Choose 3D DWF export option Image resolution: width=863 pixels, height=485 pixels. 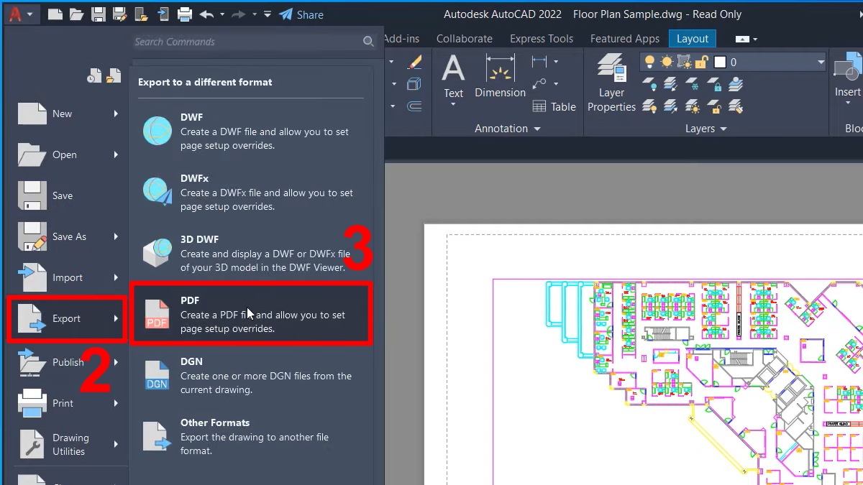pos(252,253)
